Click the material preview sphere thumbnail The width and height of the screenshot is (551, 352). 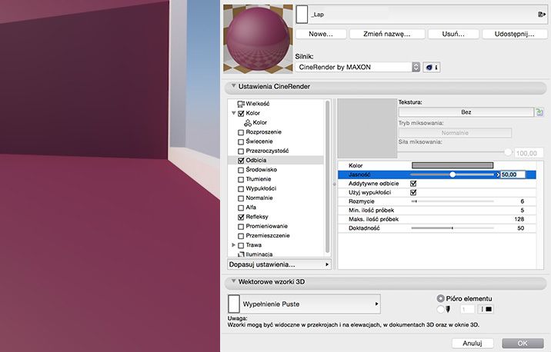pos(258,38)
